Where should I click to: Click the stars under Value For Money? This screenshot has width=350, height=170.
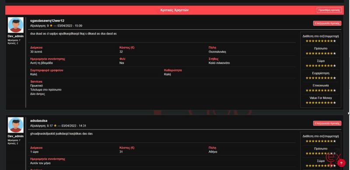[x=321, y=103]
